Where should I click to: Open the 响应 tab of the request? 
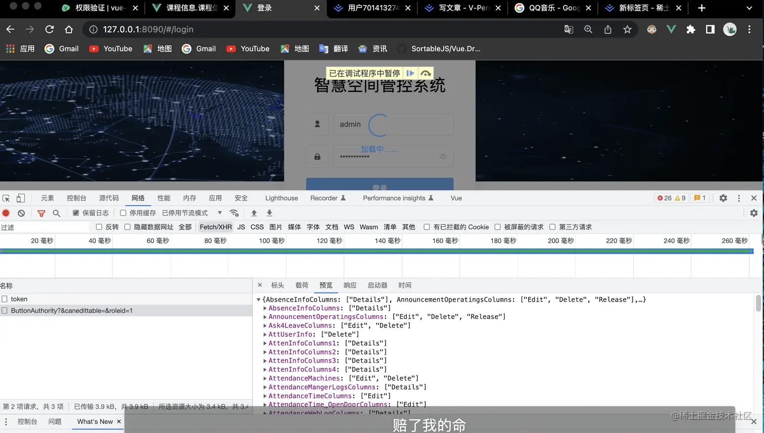coord(350,285)
